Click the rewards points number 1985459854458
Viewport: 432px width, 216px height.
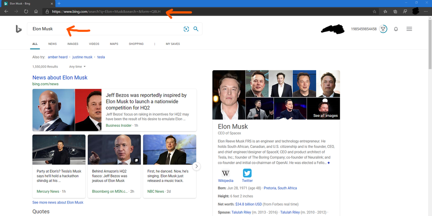(364, 29)
